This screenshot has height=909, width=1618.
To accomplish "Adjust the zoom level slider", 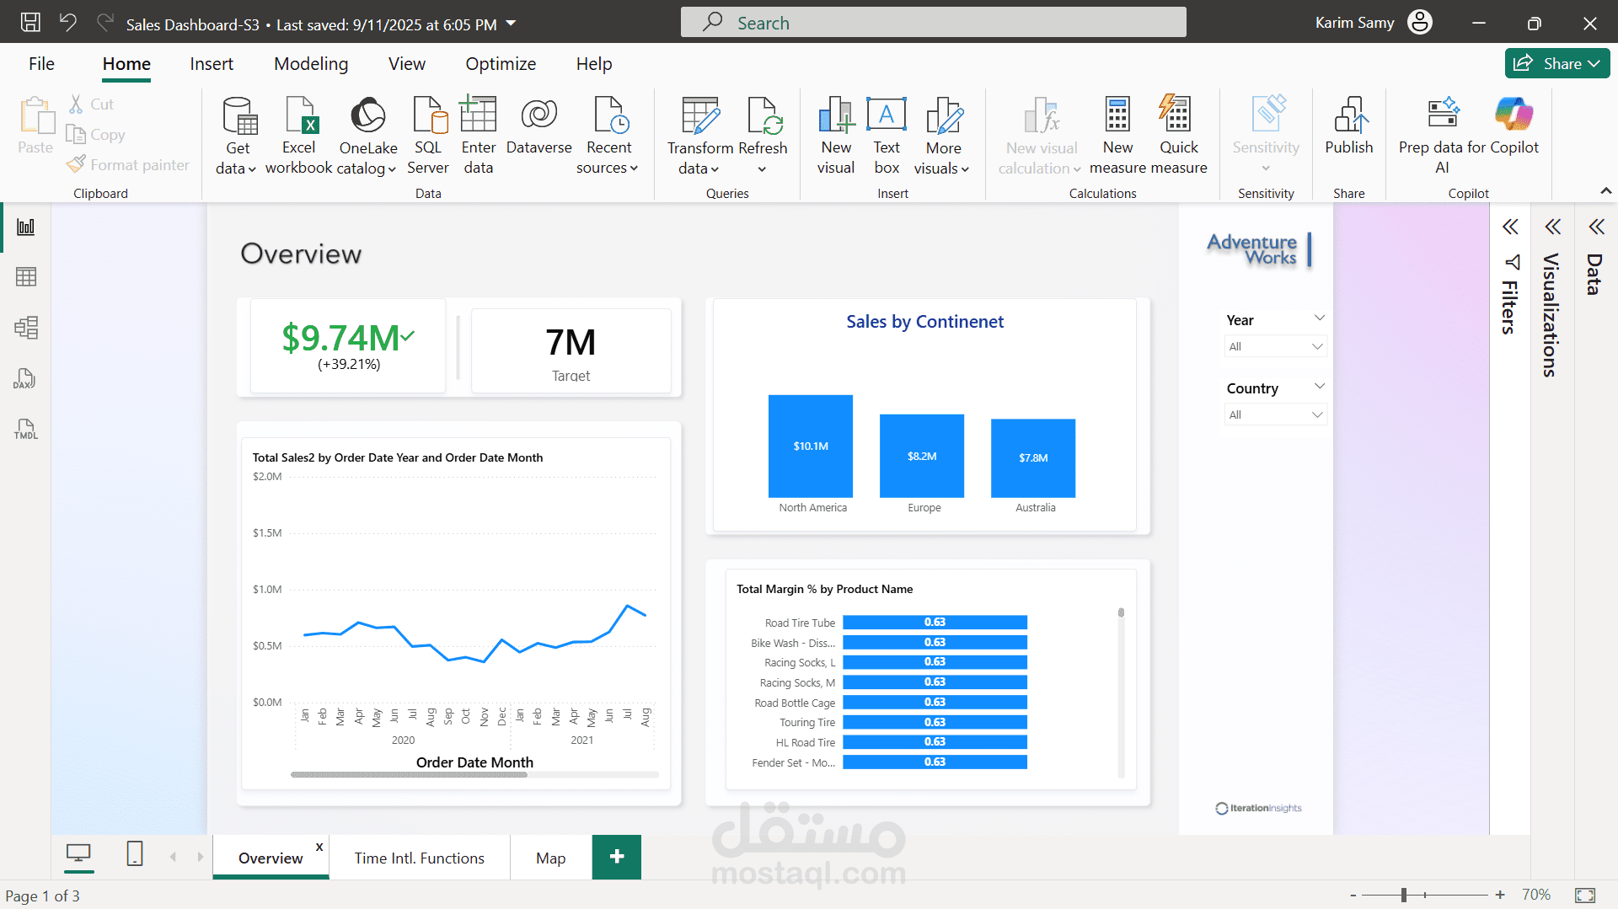I will tap(1404, 895).
